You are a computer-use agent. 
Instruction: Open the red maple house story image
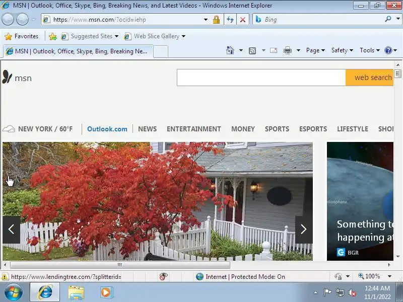(158, 201)
